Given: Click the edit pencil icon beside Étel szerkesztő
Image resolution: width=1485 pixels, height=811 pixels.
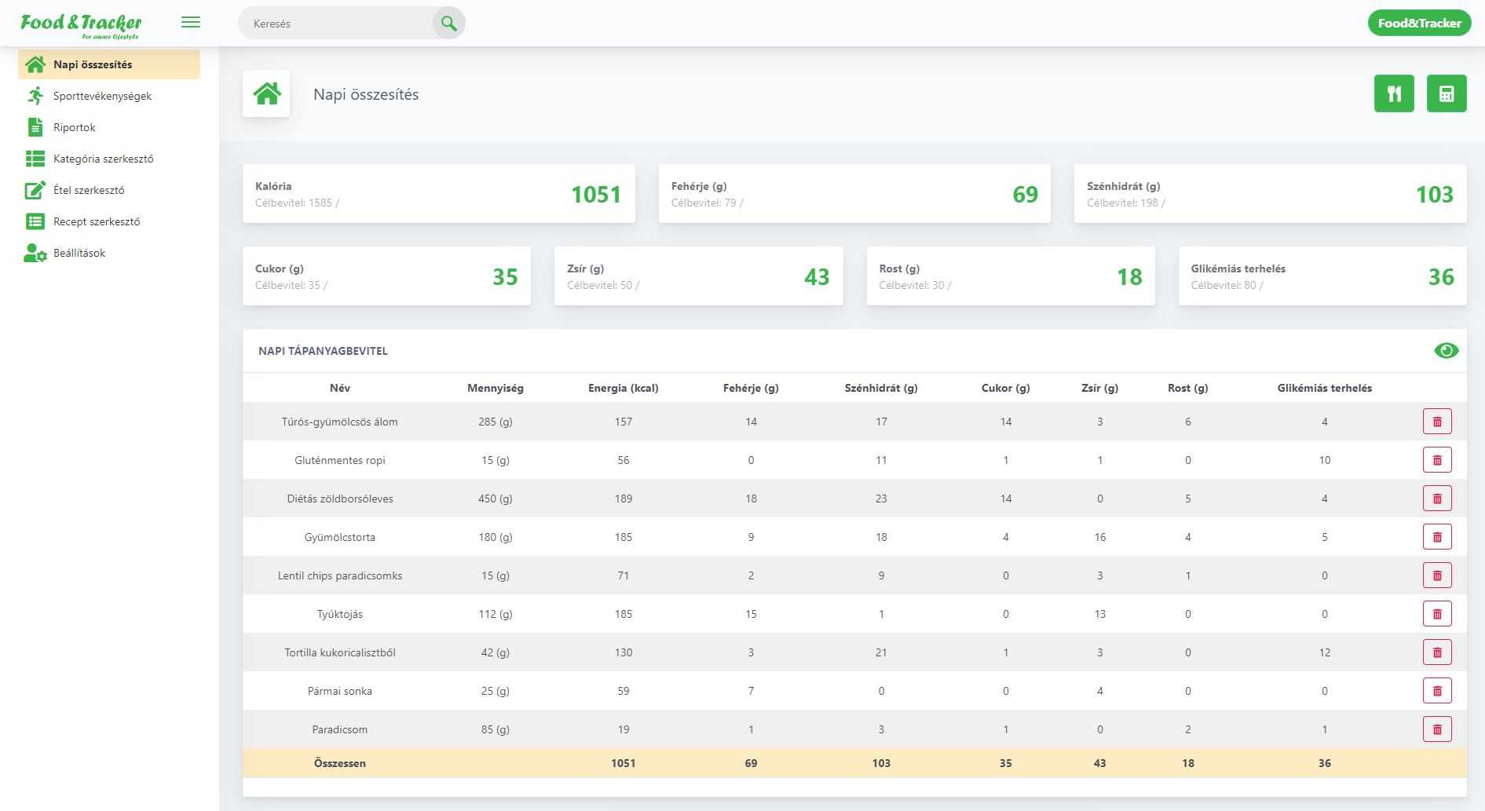Looking at the screenshot, I should 35,190.
